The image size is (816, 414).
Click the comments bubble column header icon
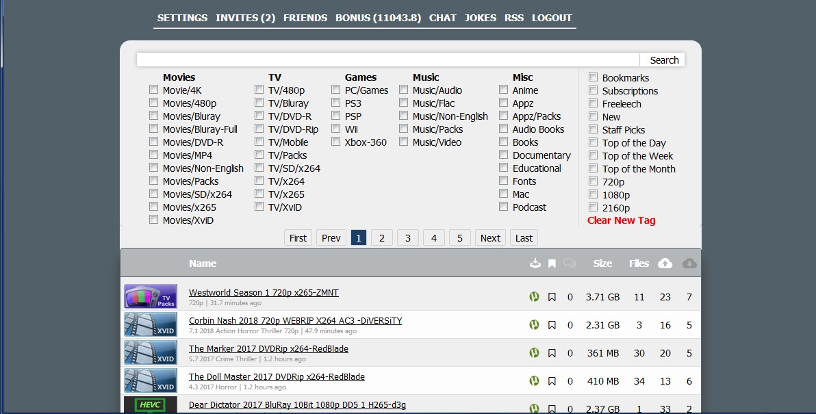pyautogui.click(x=570, y=263)
